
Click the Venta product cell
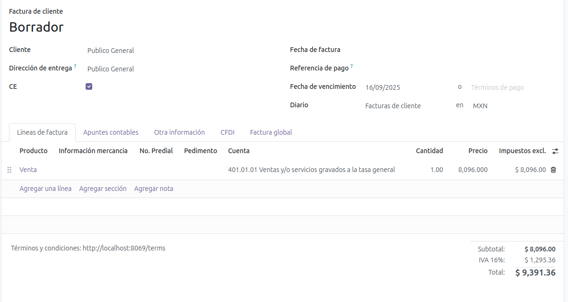coord(28,170)
